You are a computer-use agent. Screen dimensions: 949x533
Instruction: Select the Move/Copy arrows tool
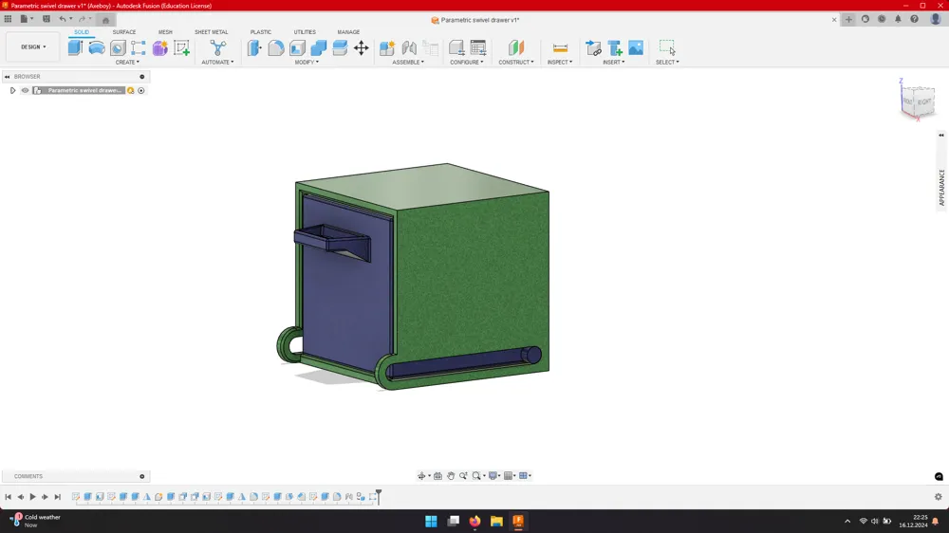click(x=362, y=47)
